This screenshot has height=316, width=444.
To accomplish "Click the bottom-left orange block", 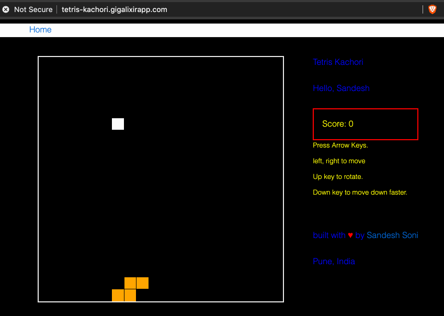I will pos(118,296).
